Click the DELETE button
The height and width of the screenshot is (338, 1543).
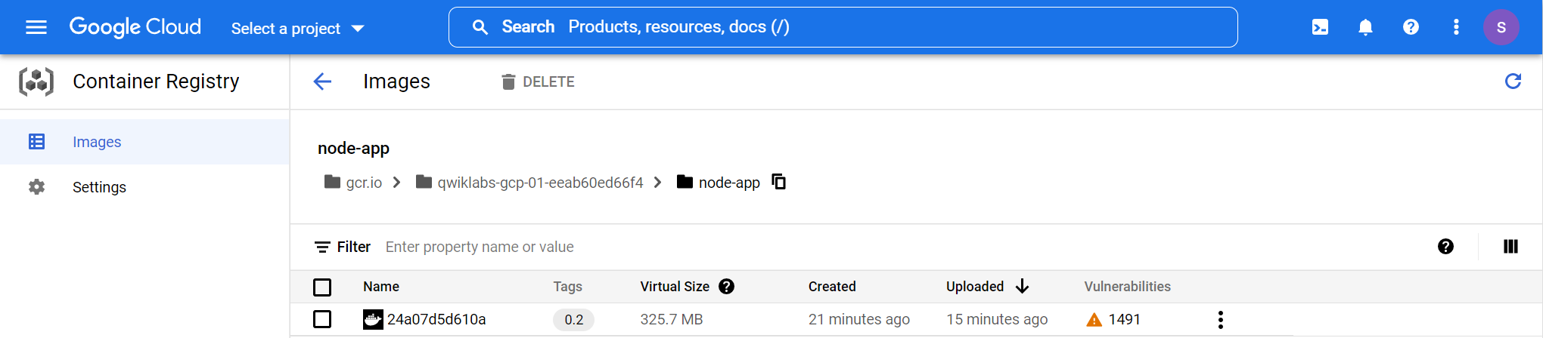(538, 81)
